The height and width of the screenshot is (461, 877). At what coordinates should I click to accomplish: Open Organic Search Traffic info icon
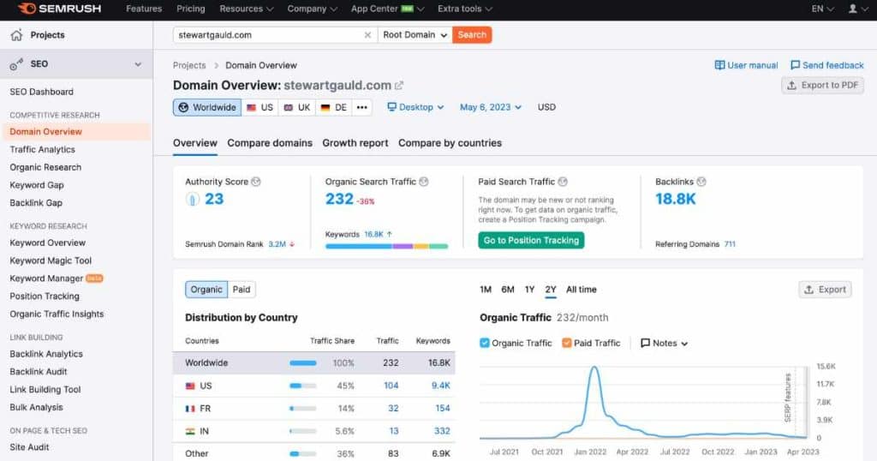pos(424,182)
